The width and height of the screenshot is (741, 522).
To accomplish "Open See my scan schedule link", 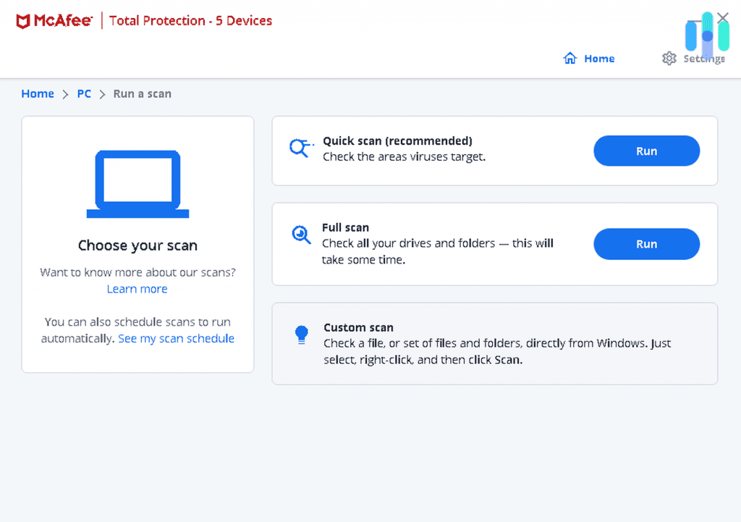I will point(176,339).
